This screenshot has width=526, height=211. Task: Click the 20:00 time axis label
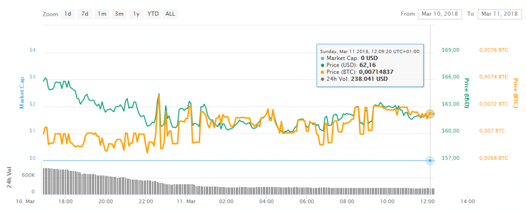(x=106, y=202)
